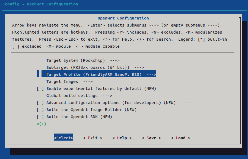248x159 pixels.
Task: Click the 'Arrow keys navigate the menu' help text
Action: coord(47,25)
